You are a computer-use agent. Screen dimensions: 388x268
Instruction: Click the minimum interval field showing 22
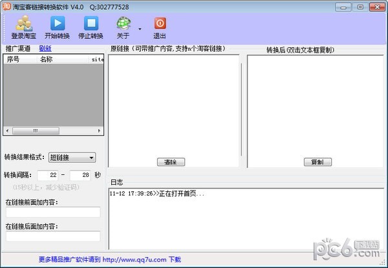click(x=47, y=175)
